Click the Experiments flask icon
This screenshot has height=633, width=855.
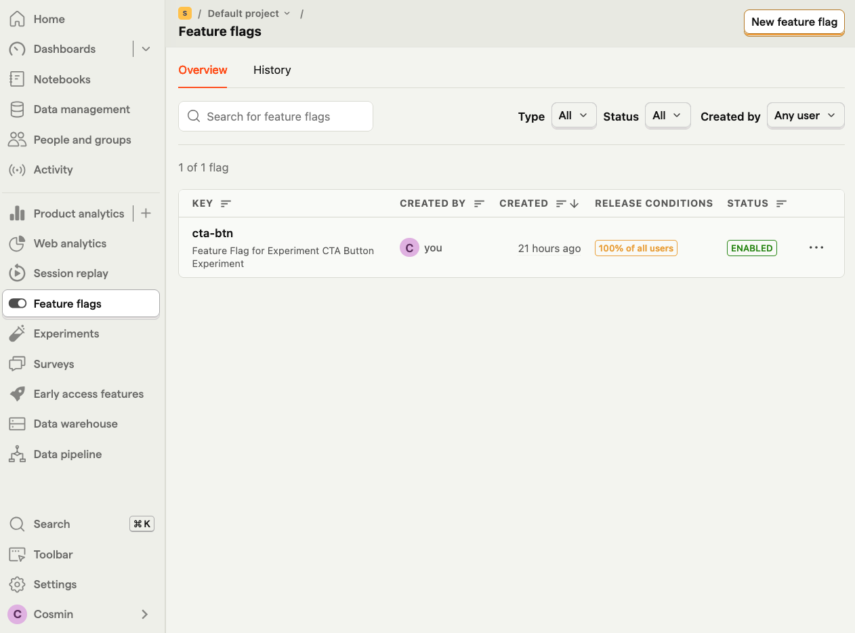17,333
